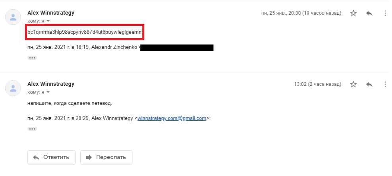This screenshot has height=176, width=392.
Task: Click the bitcoin address text in red box
Action: pyautogui.click(x=85, y=32)
